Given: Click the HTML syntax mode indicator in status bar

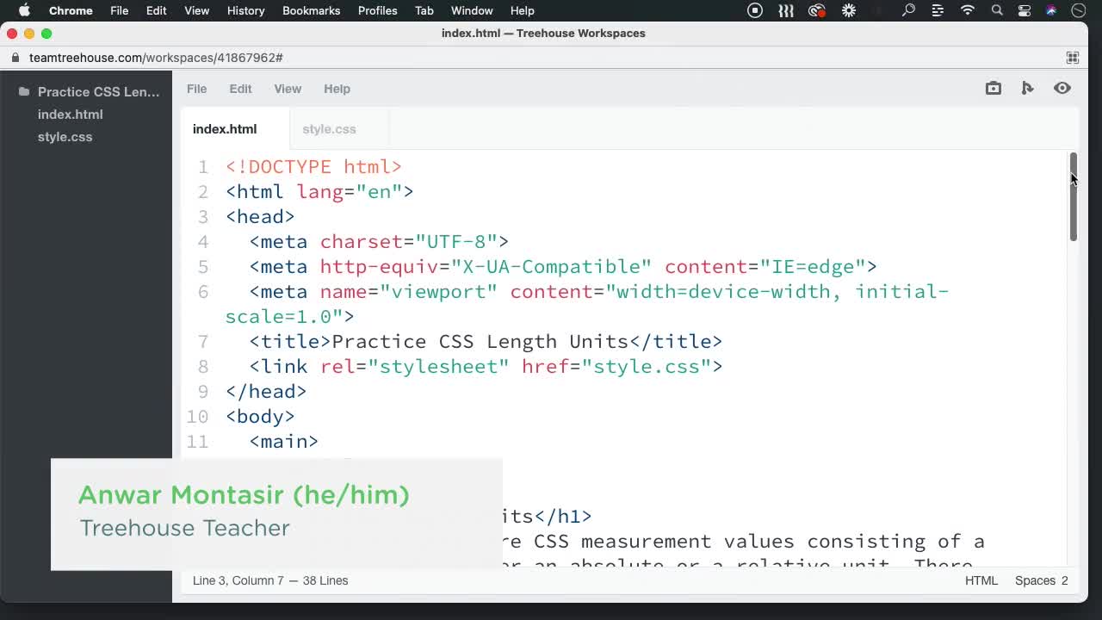Looking at the screenshot, I should point(981,580).
